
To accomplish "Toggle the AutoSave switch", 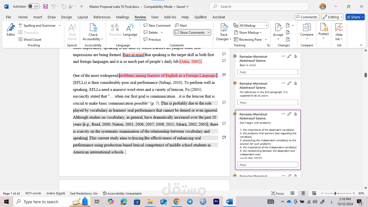I will click(x=34, y=6).
